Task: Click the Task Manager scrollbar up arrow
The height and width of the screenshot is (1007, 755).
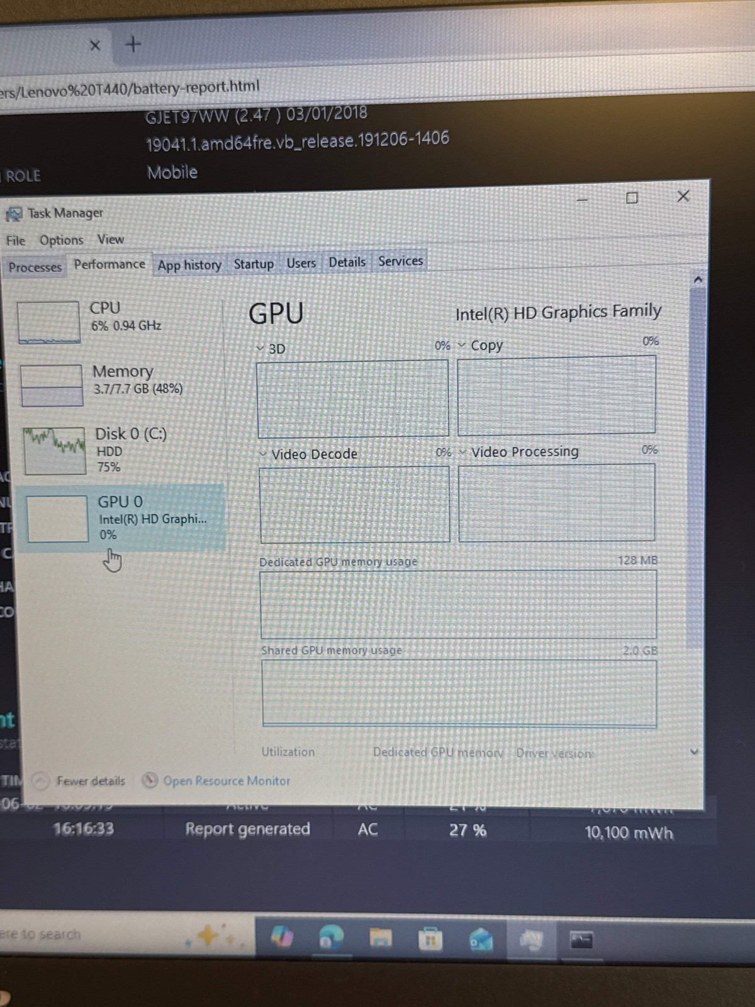Action: (697, 279)
